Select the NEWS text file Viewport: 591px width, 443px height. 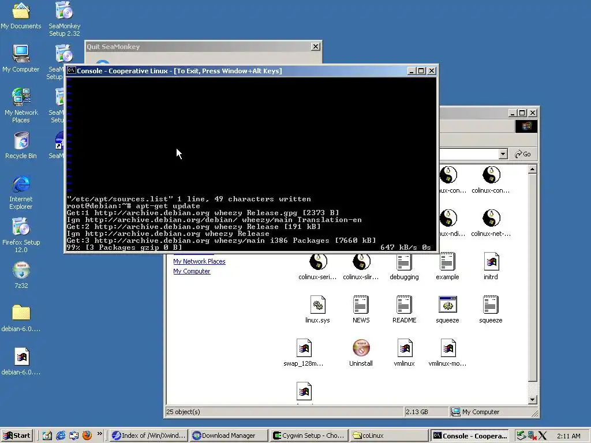click(361, 310)
